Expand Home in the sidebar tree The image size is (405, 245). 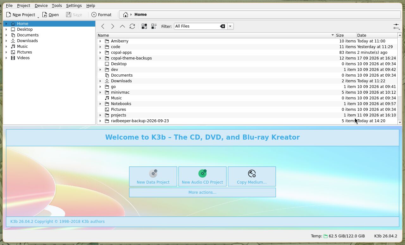(x=6, y=24)
